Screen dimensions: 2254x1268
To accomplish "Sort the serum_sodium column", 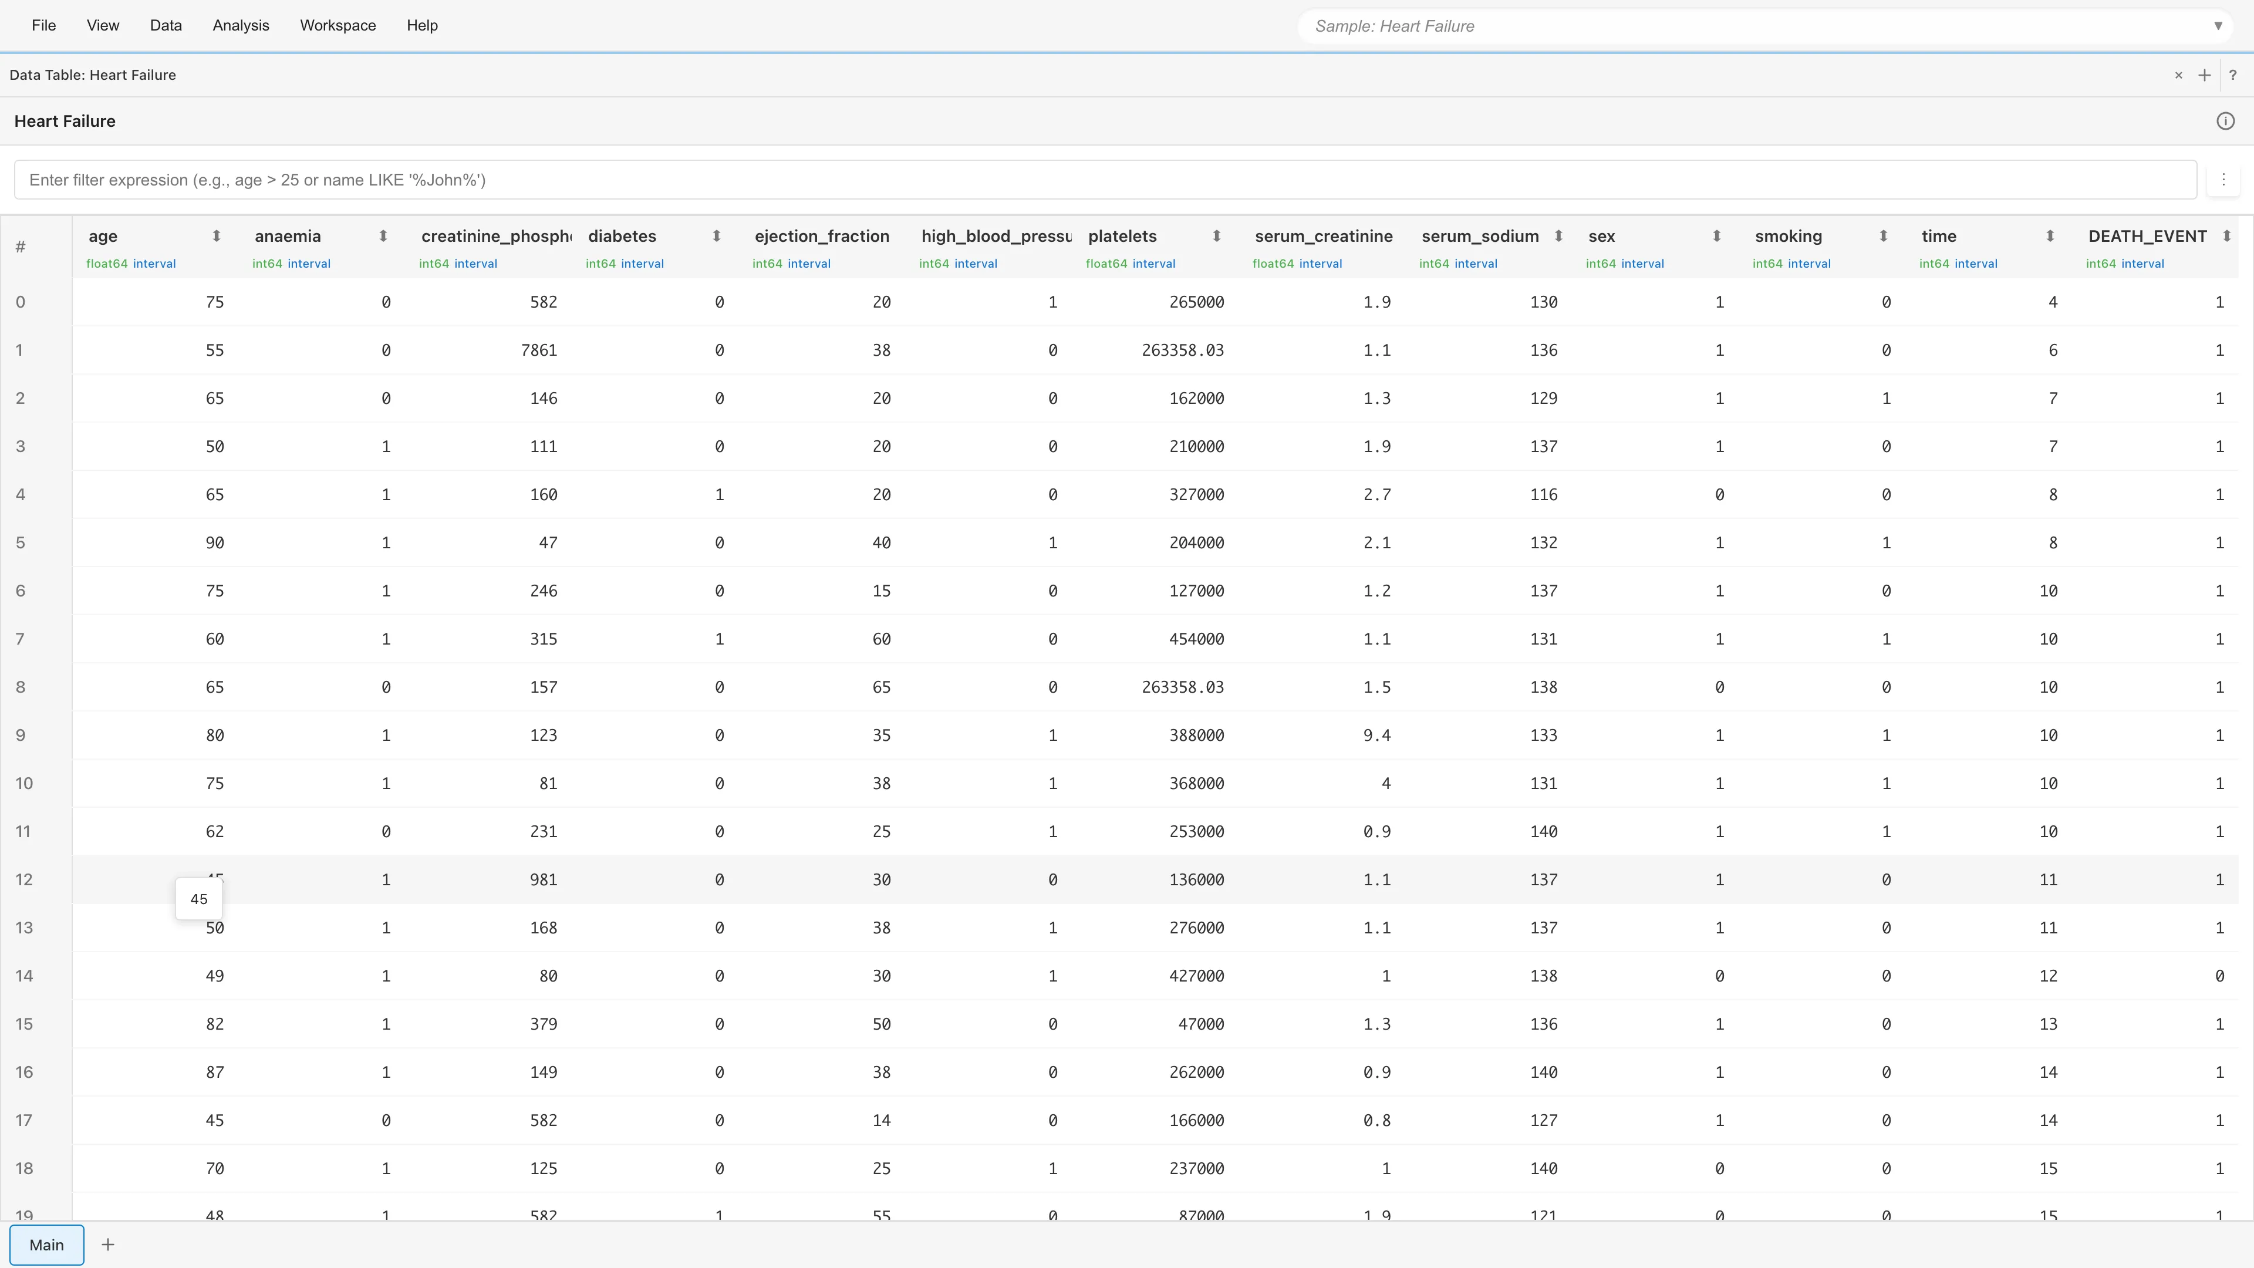I will point(1558,236).
